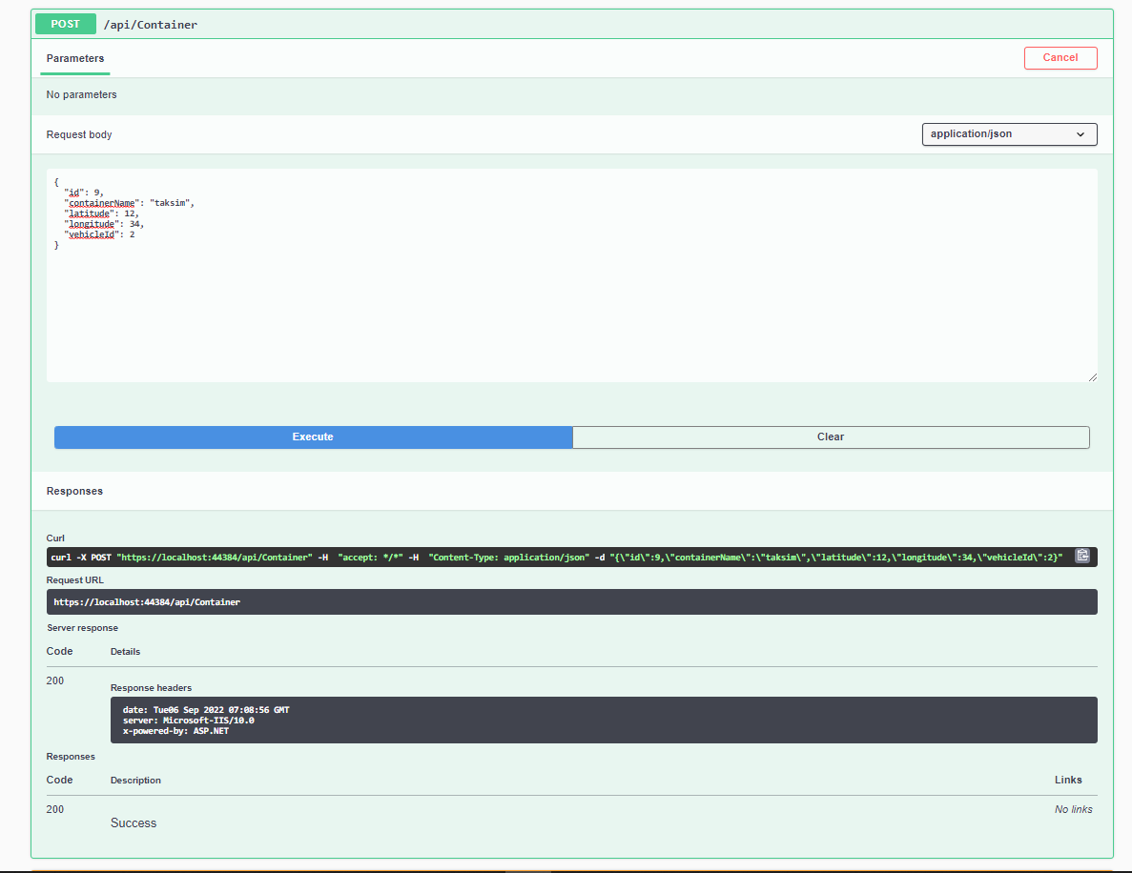
Task: Select the Request URL text bar
Action: pyautogui.click(x=572, y=601)
